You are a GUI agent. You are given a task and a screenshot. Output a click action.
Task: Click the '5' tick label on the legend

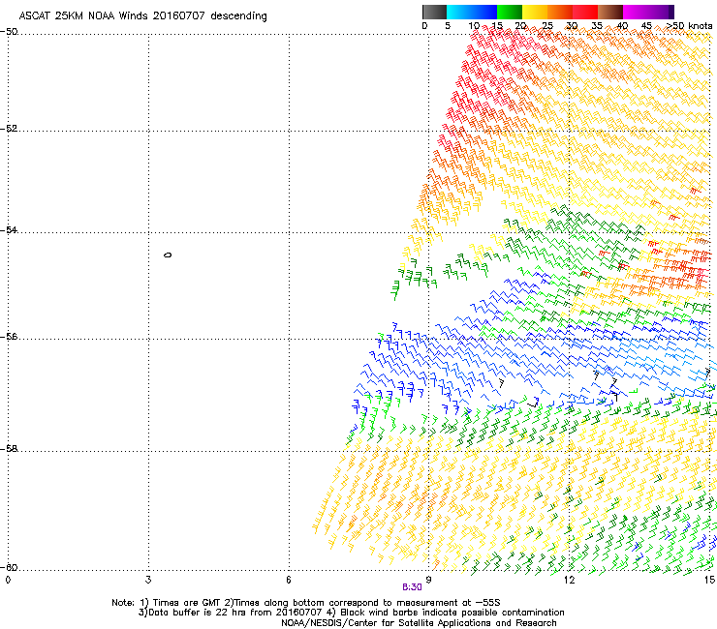[448, 26]
